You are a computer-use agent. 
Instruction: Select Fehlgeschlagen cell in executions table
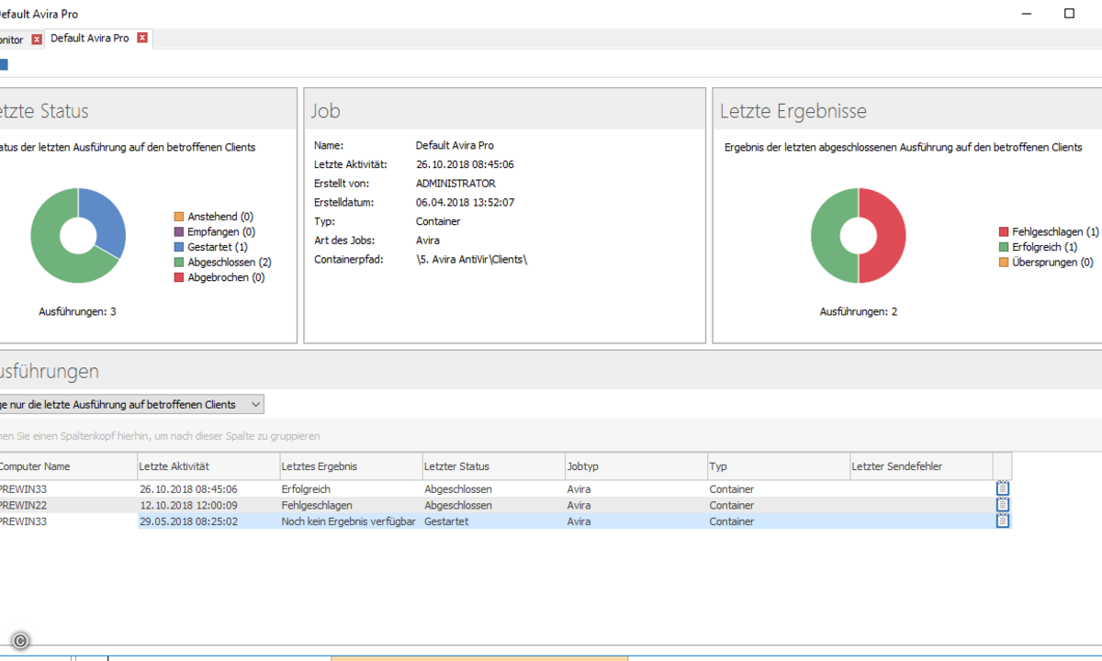(x=351, y=505)
